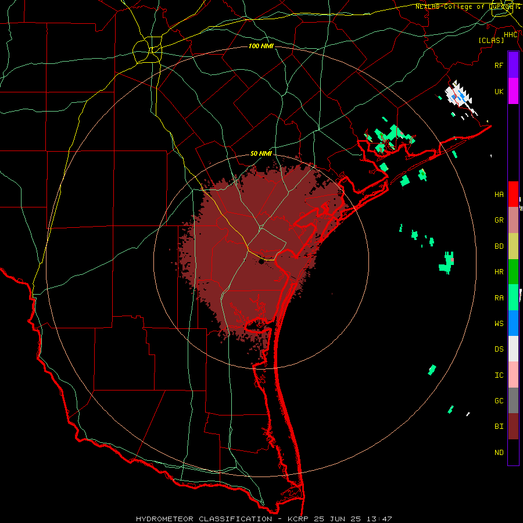Click the DS legend label
The height and width of the screenshot is (523, 523).
[499, 349]
